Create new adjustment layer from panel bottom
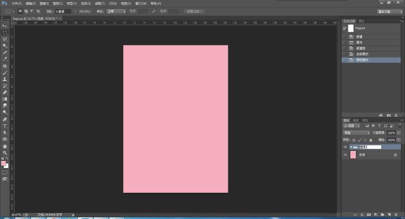 (376, 214)
